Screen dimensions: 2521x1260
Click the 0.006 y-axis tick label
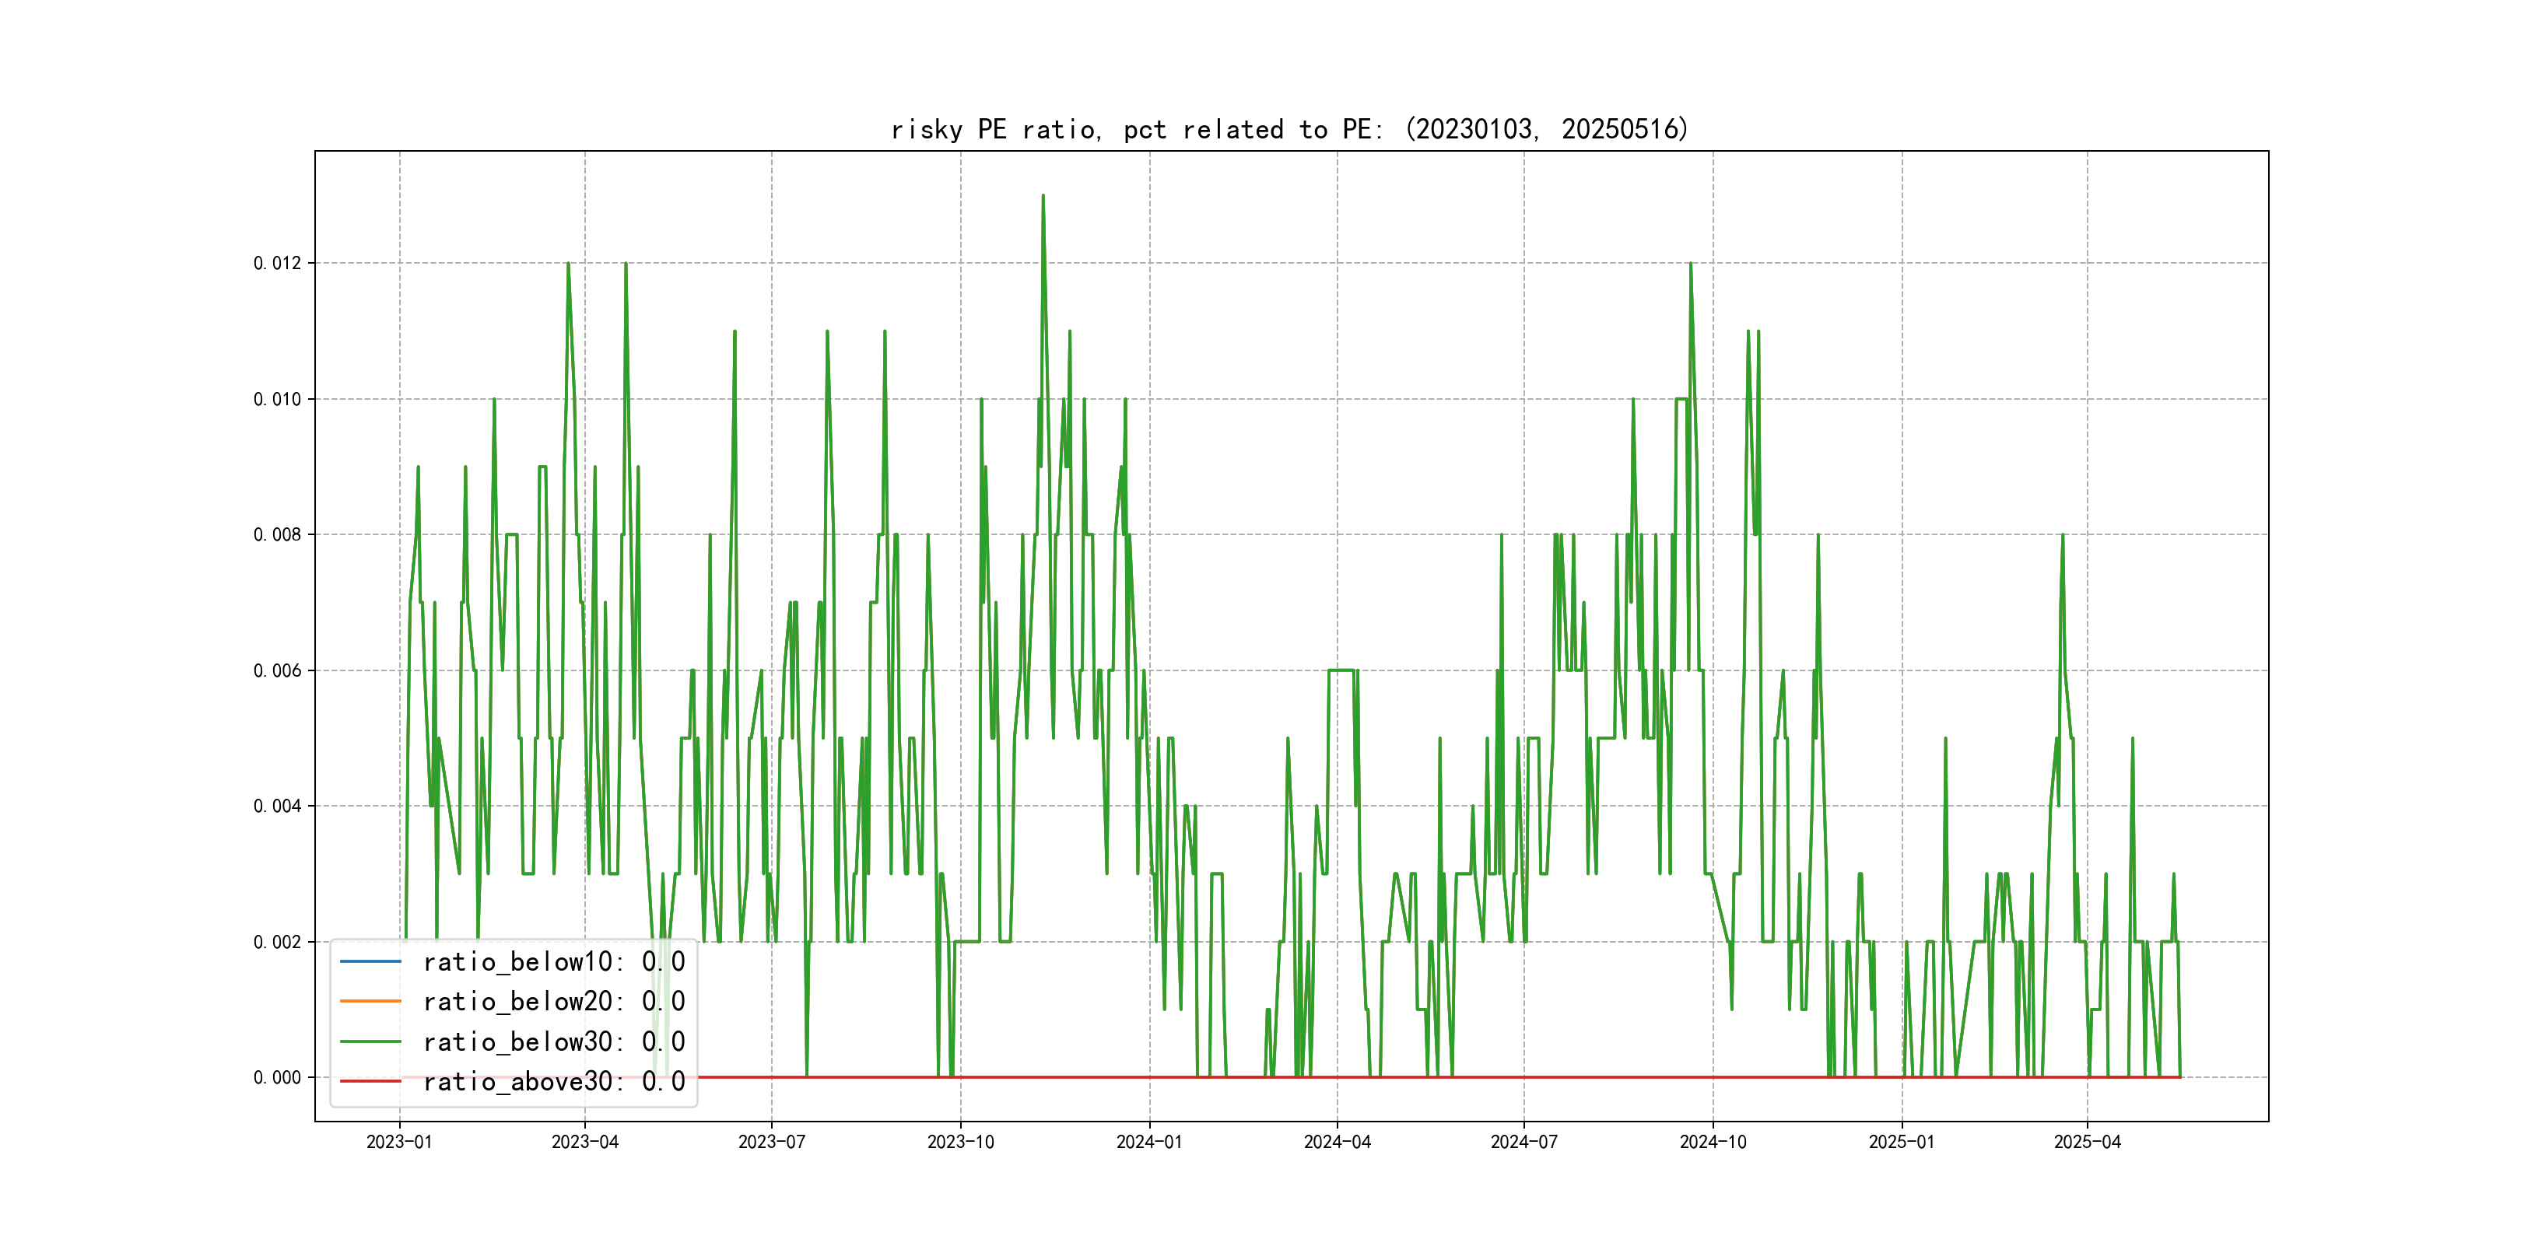coord(277,670)
